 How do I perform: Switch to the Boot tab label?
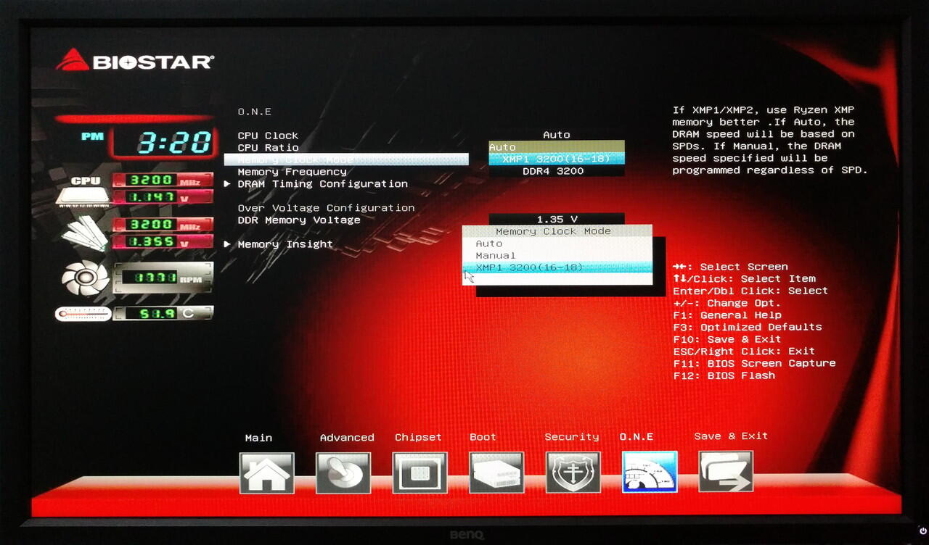click(483, 437)
